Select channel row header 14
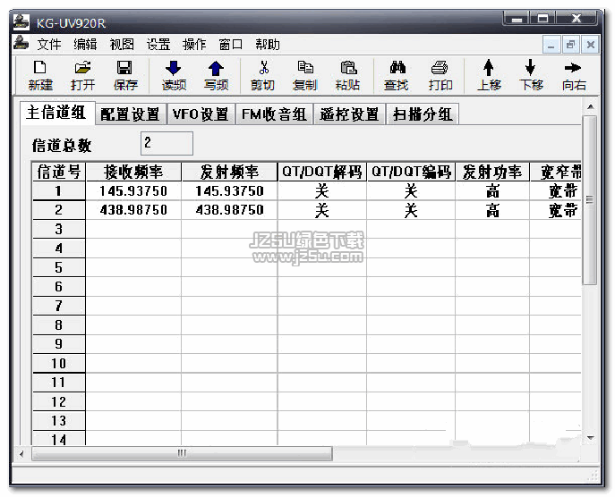The height and width of the screenshot is (497, 615). tap(59, 439)
